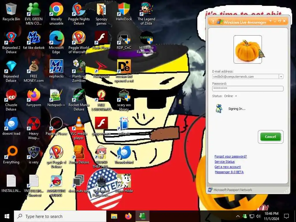Viewport: 296px width, 222px height.
Task: Cancel the Messenger sign-in
Action: coord(271,137)
